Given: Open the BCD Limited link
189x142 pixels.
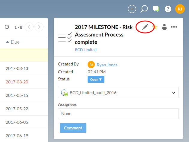Looking at the screenshot, I should tap(85, 50).
